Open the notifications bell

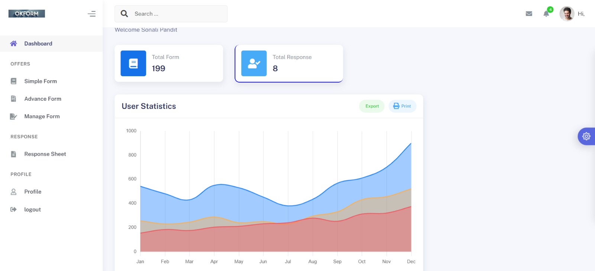pyautogui.click(x=546, y=14)
